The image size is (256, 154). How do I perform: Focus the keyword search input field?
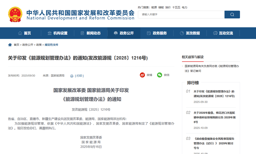click(181, 15)
